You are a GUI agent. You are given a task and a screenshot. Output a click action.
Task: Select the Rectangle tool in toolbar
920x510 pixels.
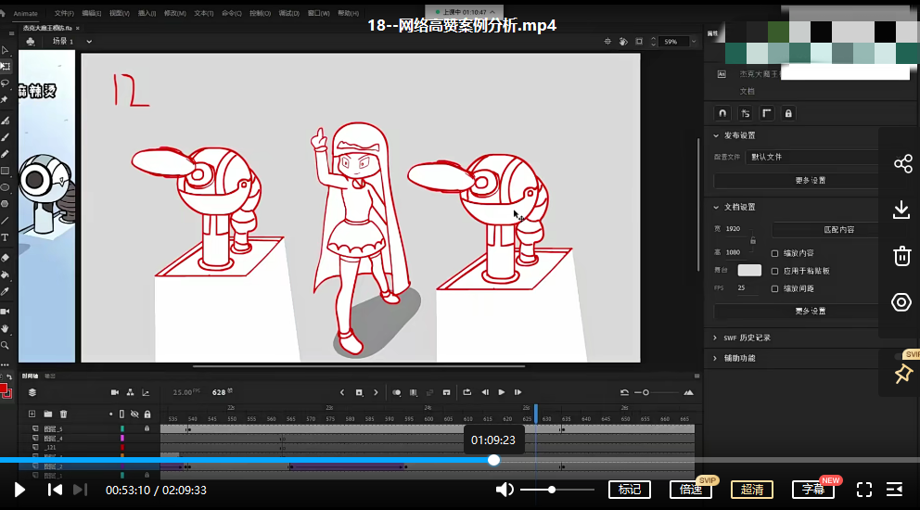click(x=6, y=171)
